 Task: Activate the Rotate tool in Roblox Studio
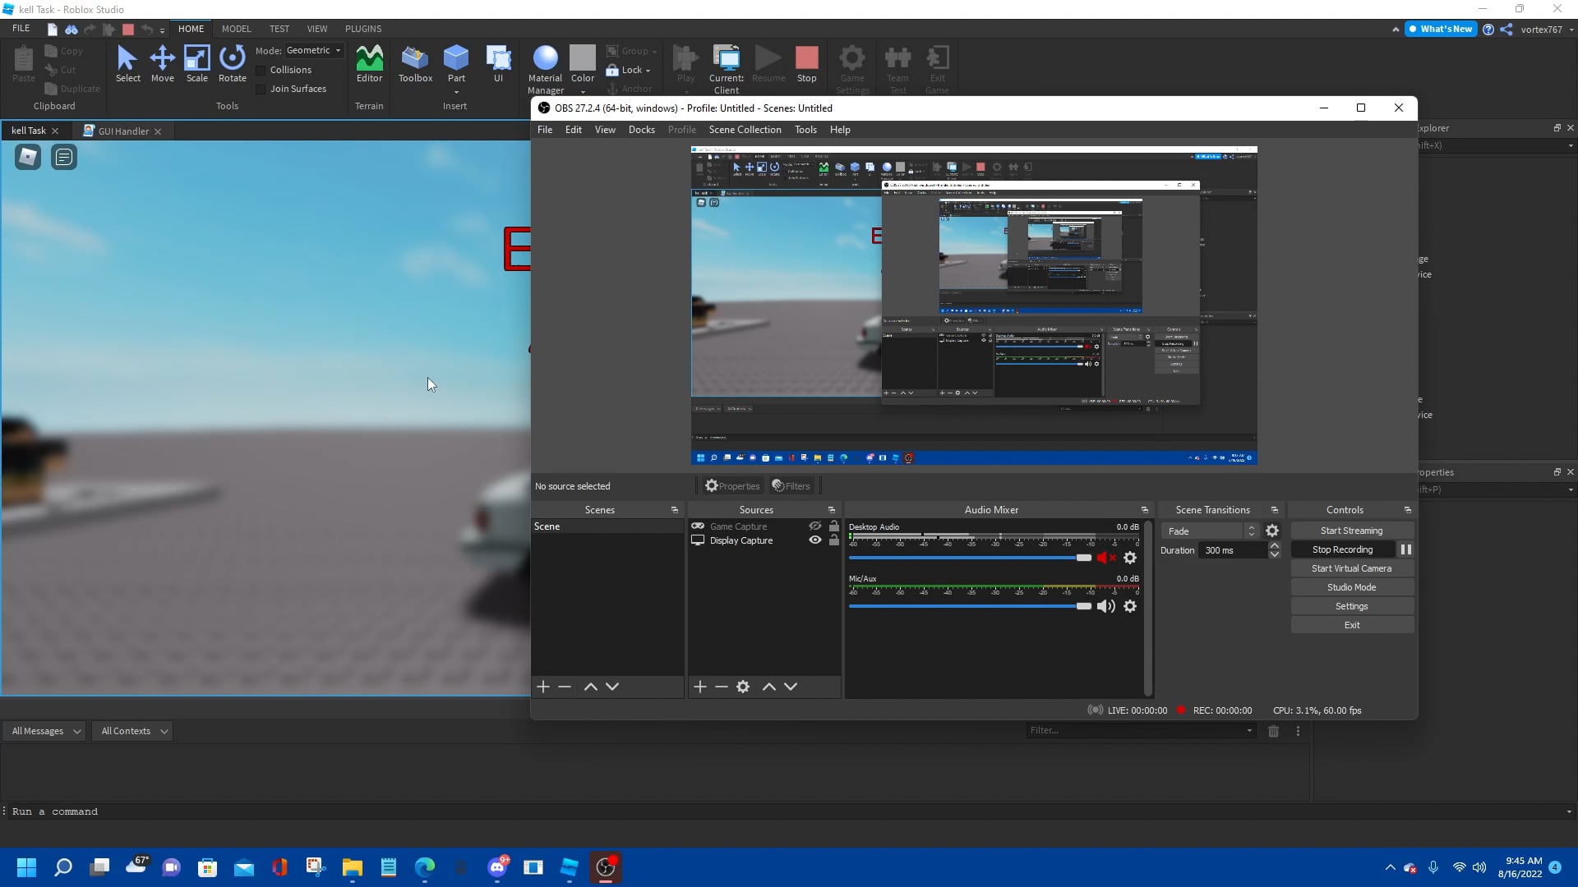coord(232,64)
